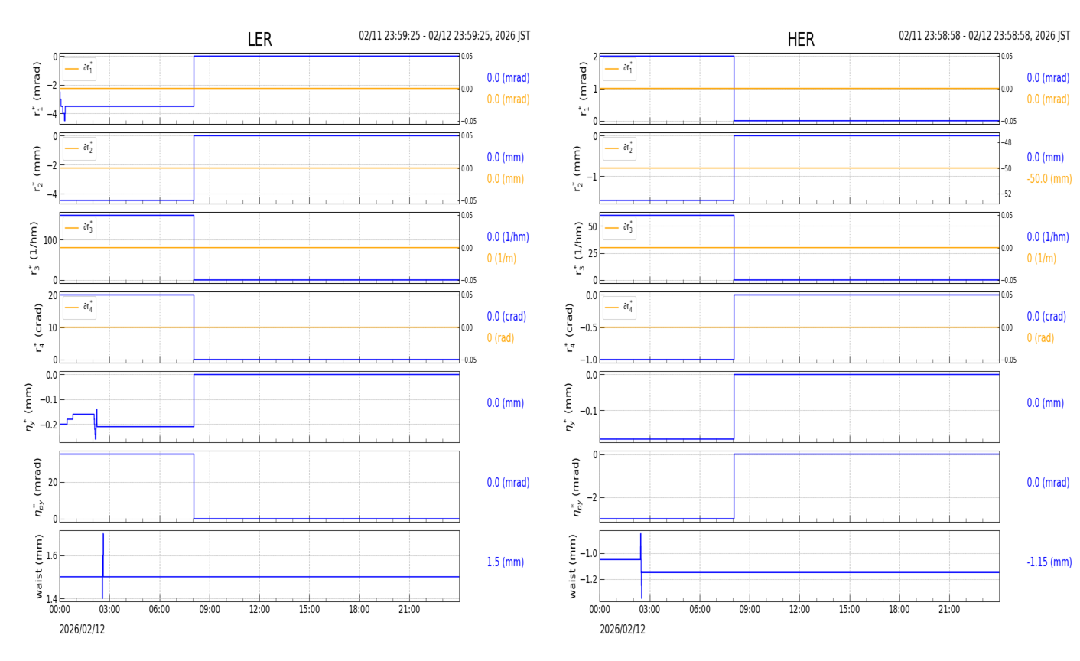Click the '09:00' time tick under LER plots
Image resolution: width=1080 pixels, height=661 pixels.
[x=210, y=610]
